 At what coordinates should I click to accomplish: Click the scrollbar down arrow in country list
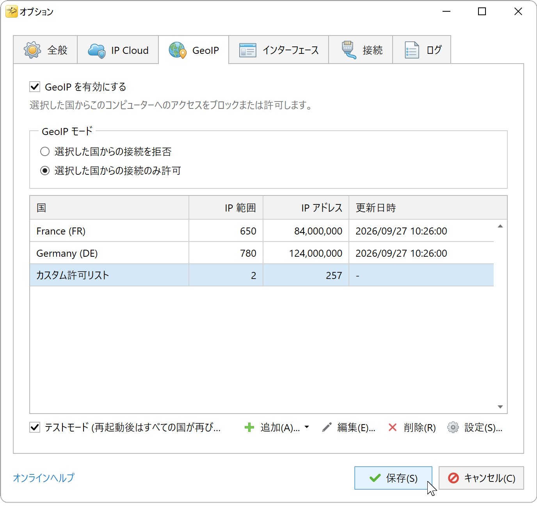500,407
